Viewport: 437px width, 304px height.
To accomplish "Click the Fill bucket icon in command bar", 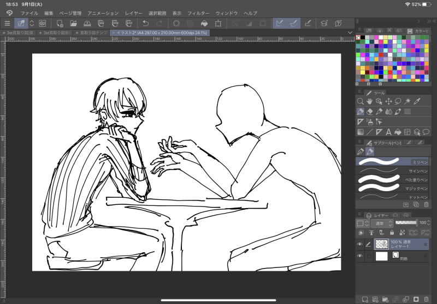I will click(204, 23).
